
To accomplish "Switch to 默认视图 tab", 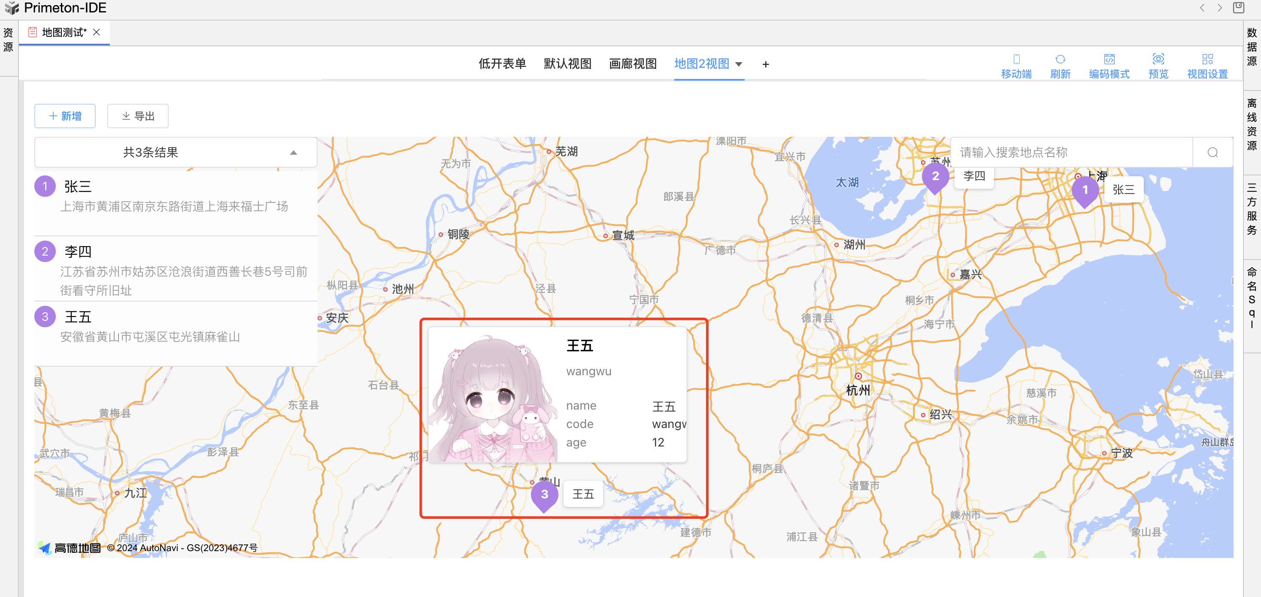I will click(567, 64).
